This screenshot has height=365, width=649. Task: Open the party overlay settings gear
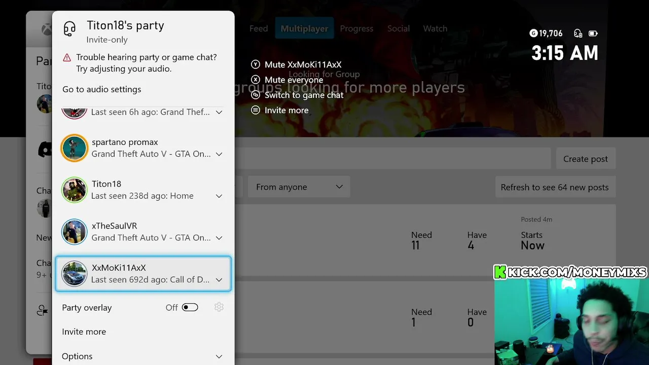click(x=219, y=307)
